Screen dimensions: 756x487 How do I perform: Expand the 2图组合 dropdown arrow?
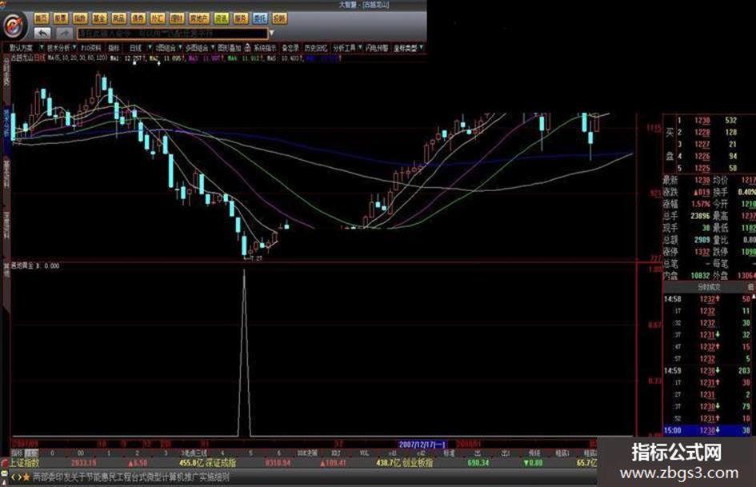point(180,48)
